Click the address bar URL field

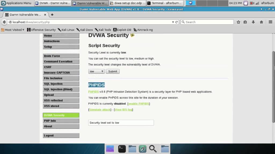91,22
